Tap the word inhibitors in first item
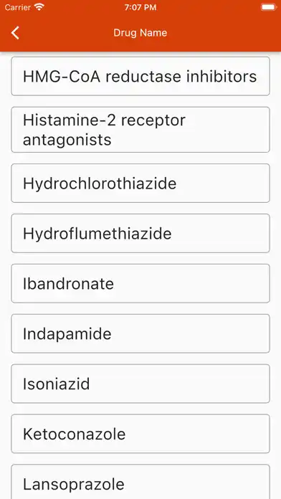Screen dimensions: 281x499 click(222, 77)
